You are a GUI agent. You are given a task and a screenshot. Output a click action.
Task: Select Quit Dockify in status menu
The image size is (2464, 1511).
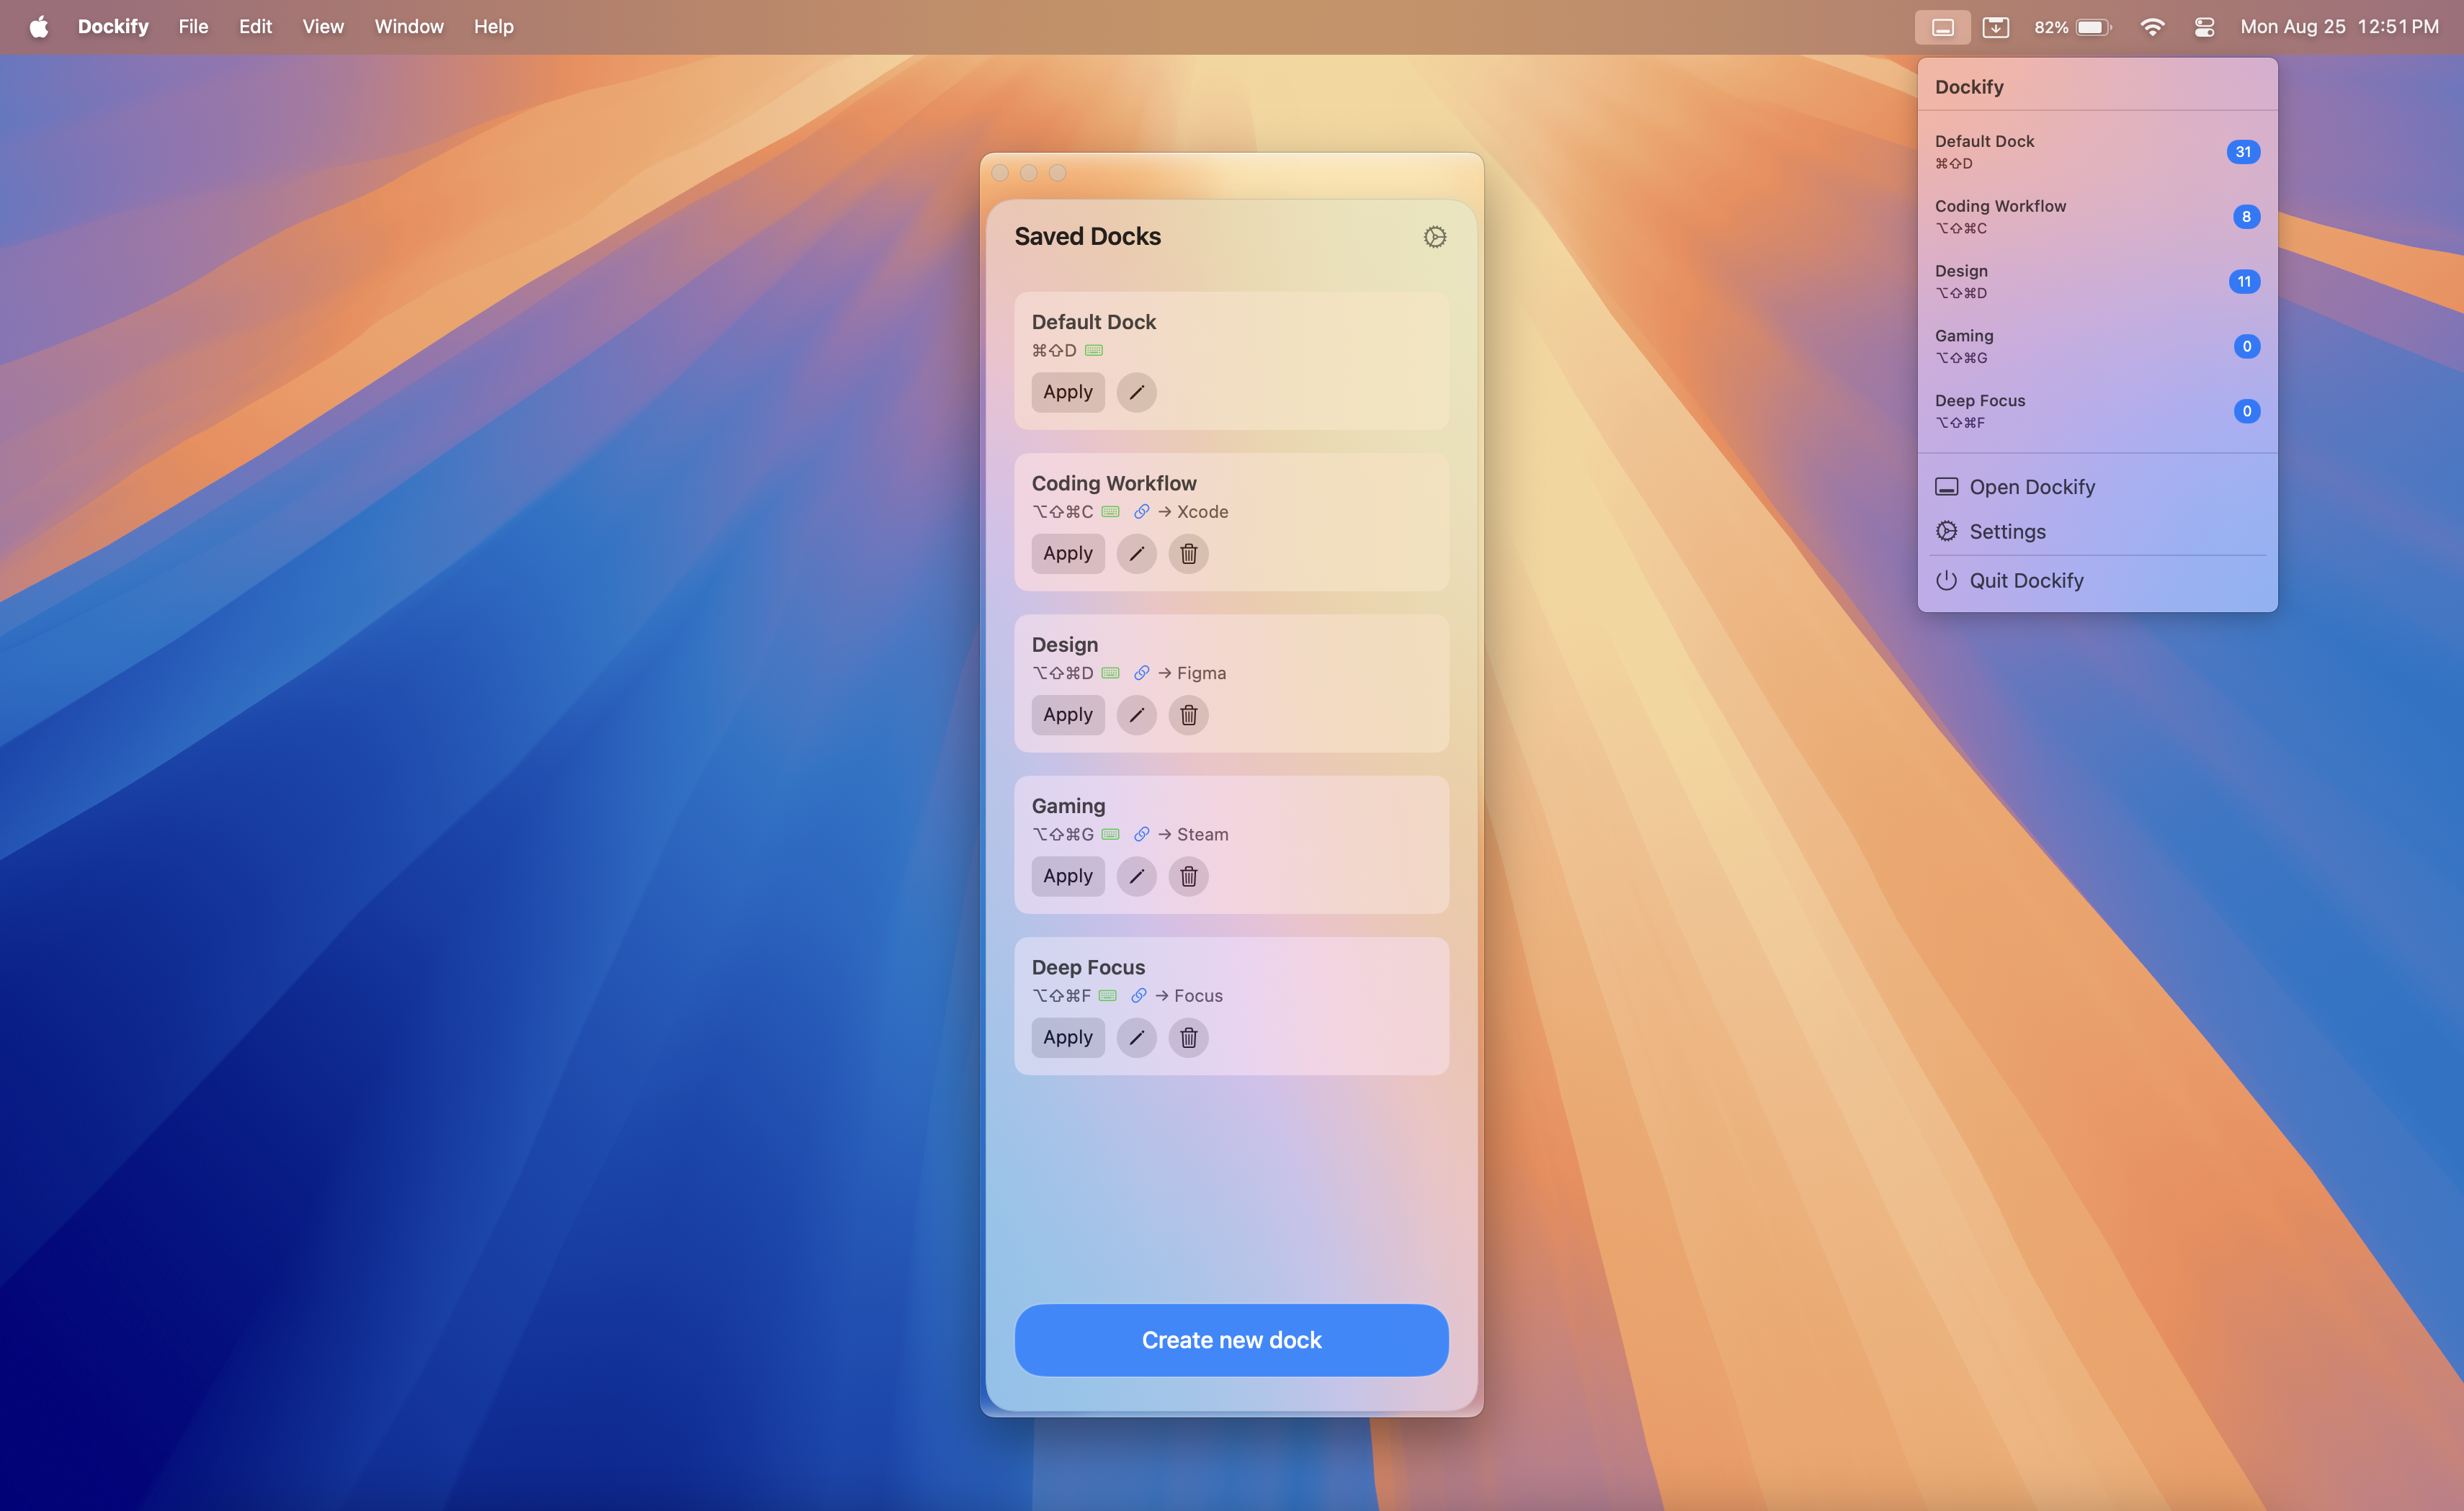point(2025,580)
